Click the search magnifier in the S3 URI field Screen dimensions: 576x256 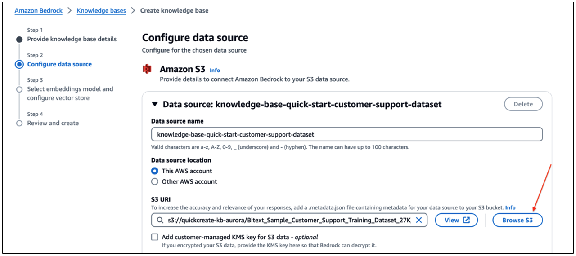(160, 221)
